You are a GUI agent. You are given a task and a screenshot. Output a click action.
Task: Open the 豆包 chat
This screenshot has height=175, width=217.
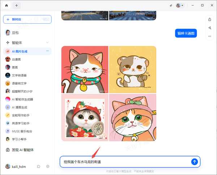click(27, 33)
